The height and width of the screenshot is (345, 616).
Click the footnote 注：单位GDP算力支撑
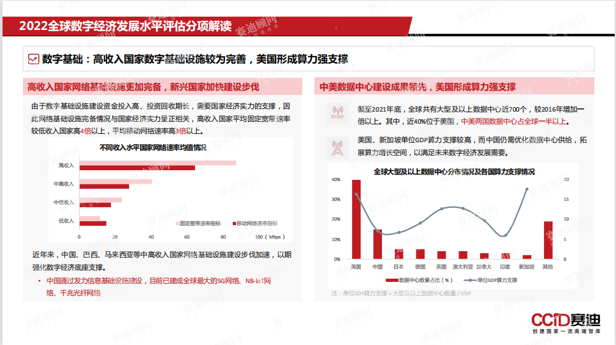[401, 293]
